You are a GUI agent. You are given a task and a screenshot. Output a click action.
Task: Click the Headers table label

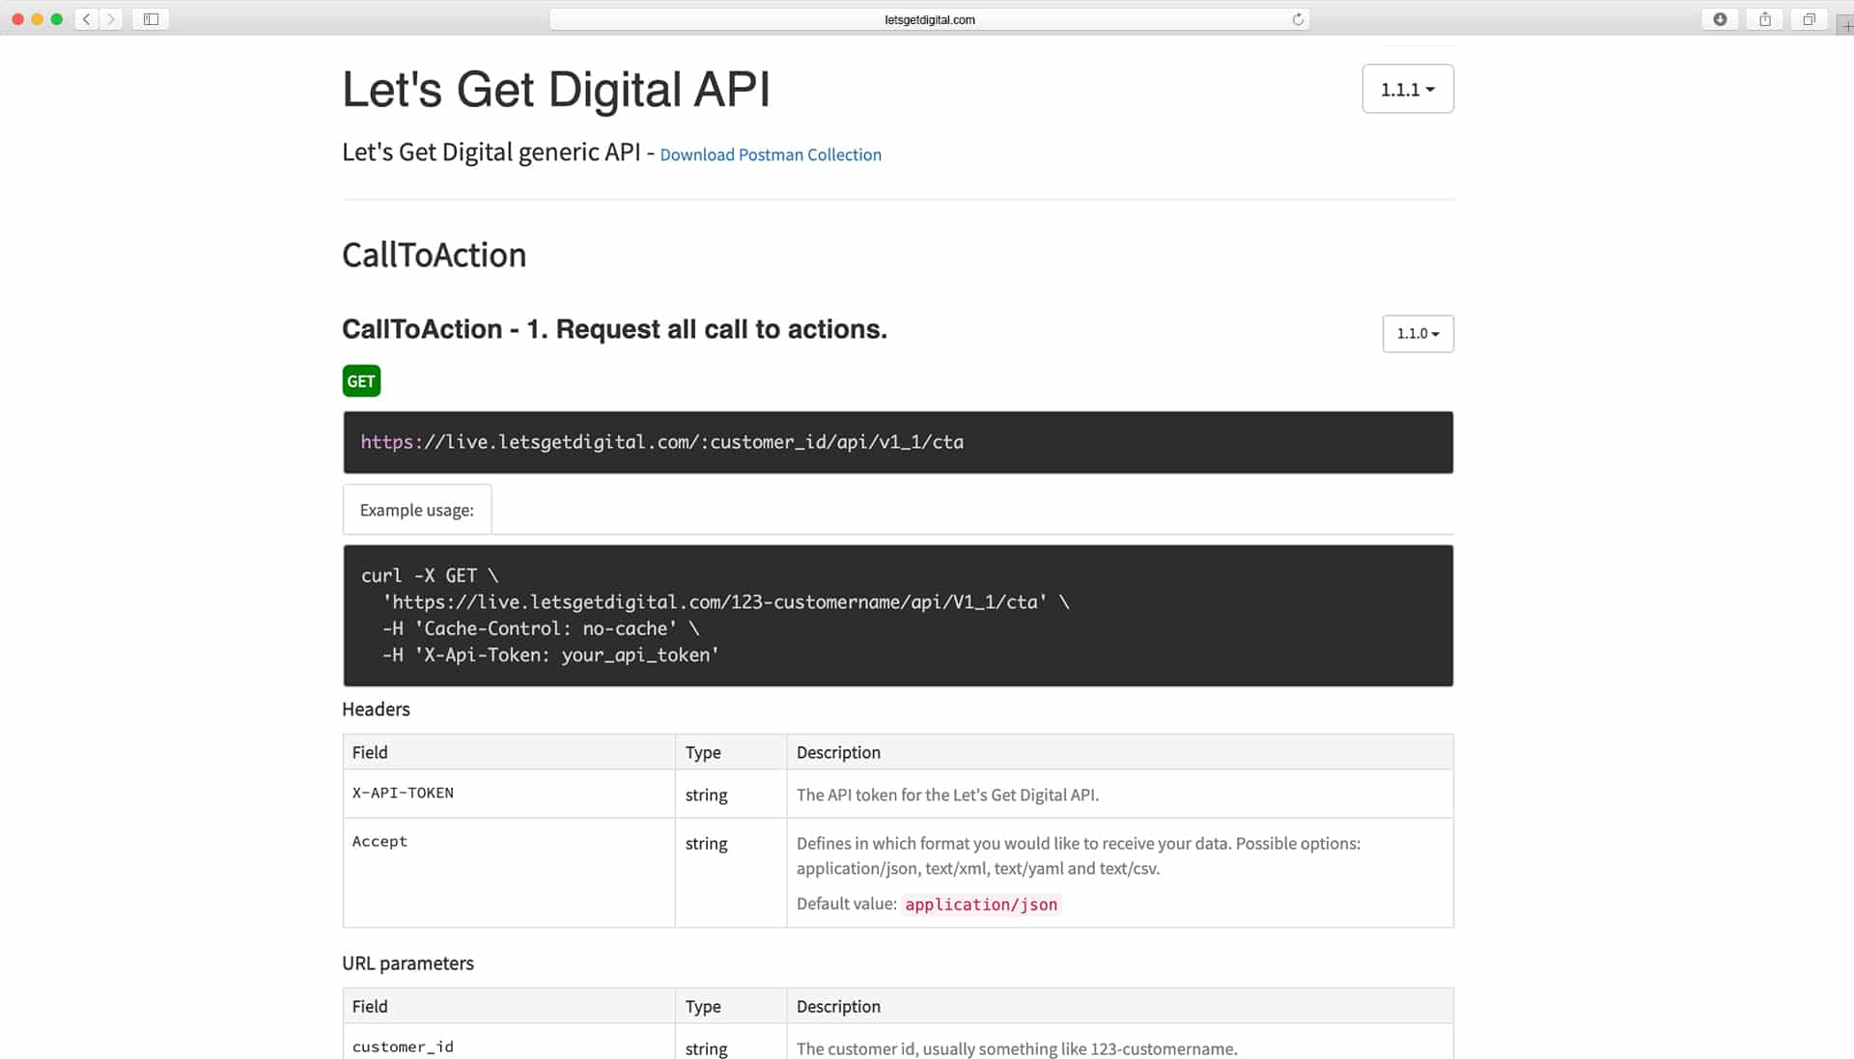(x=376, y=710)
